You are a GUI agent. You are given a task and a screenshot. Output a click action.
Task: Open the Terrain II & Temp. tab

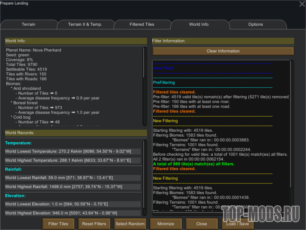click(x=85, y=25)
